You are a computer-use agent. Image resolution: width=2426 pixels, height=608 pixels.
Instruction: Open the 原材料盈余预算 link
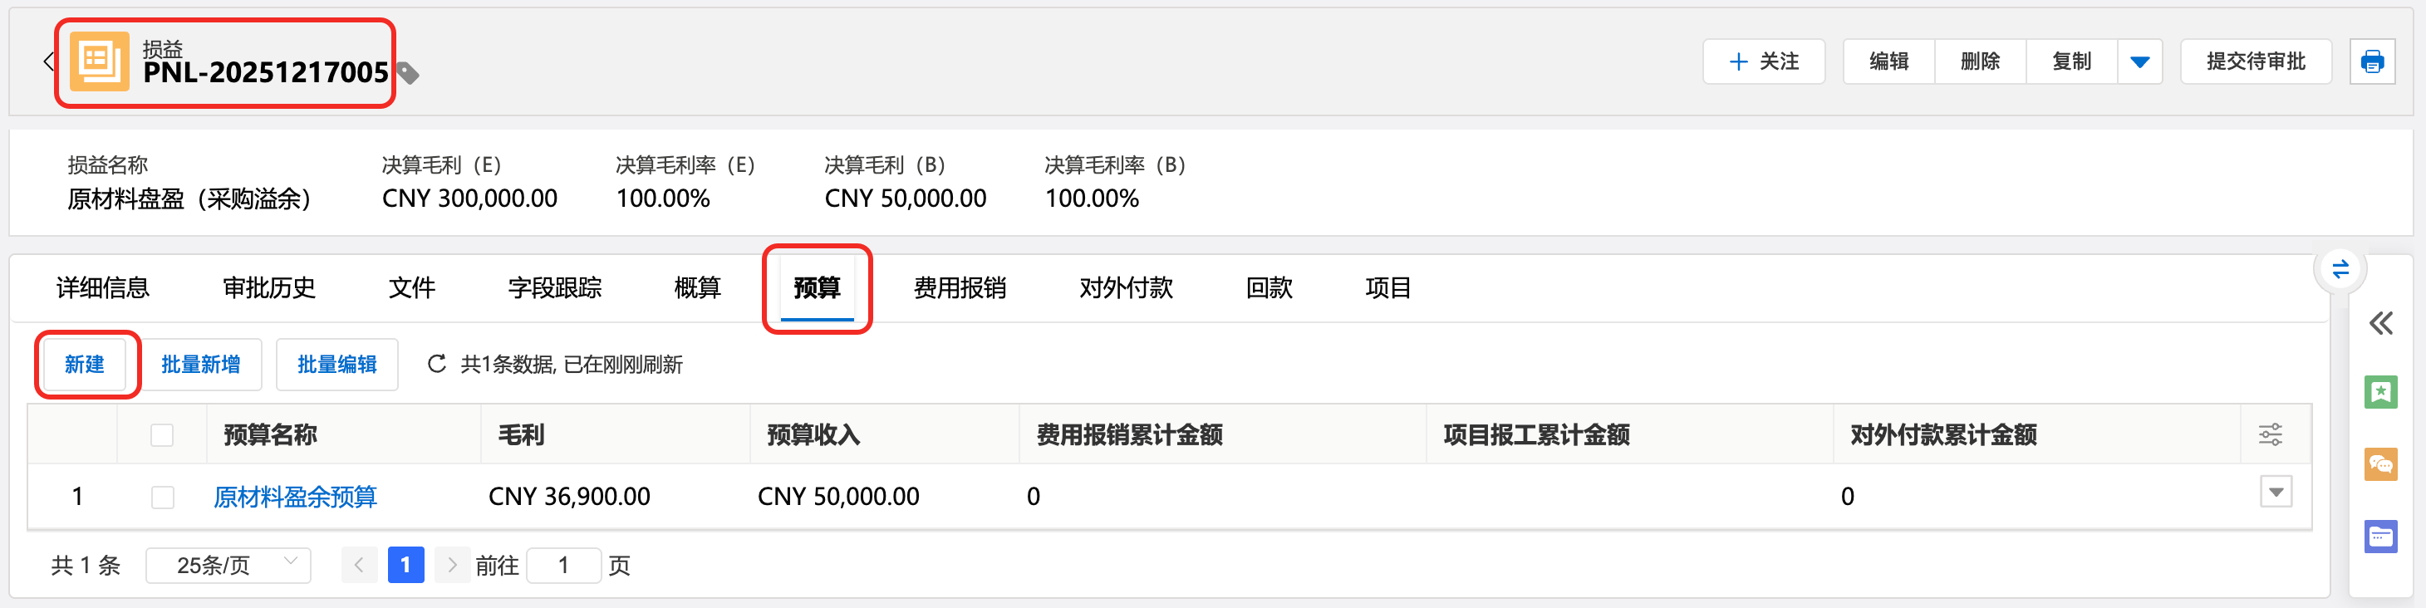(295, 497)
